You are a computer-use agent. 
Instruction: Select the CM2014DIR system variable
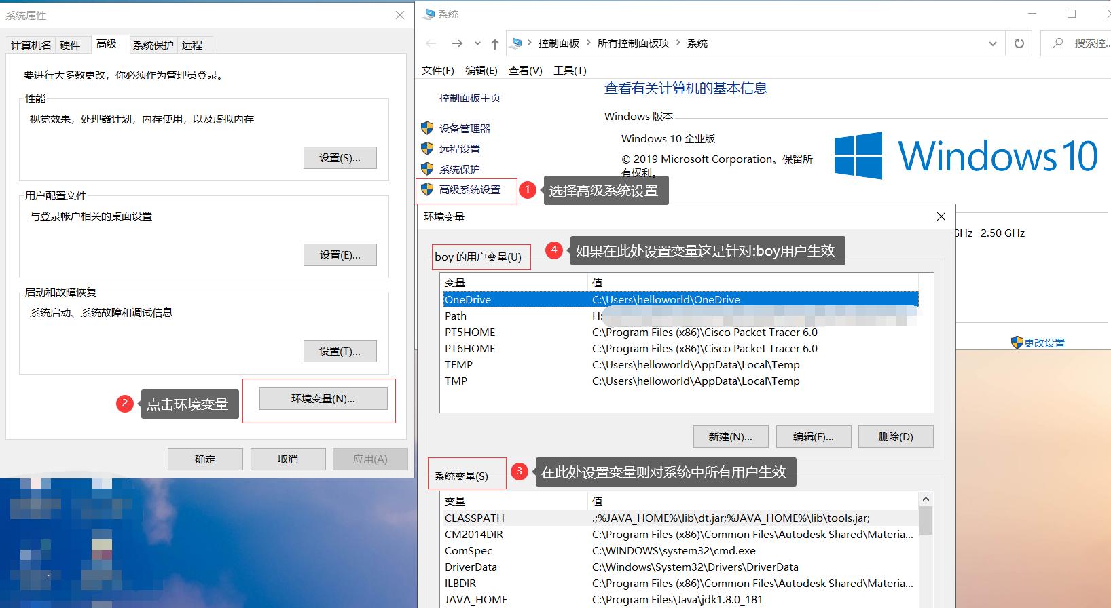click(680, 534)
